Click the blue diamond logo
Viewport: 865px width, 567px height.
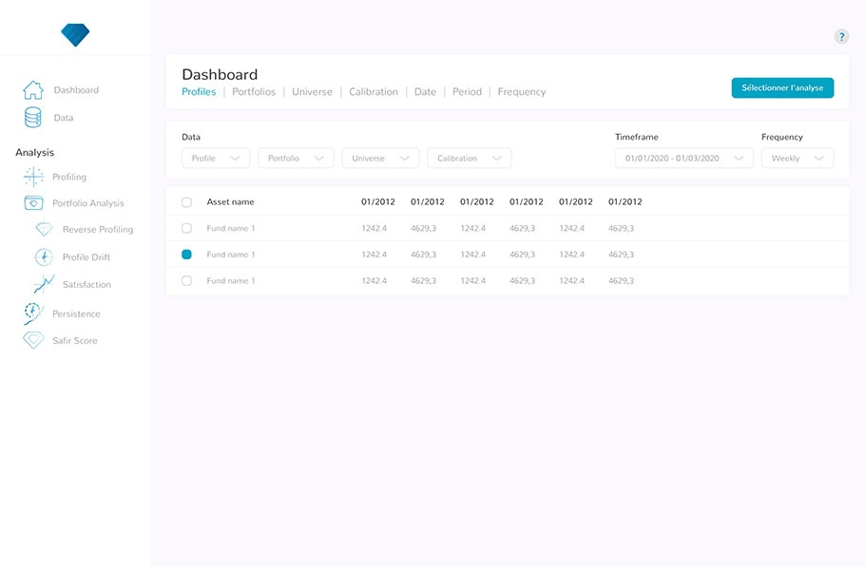[75, 35]
